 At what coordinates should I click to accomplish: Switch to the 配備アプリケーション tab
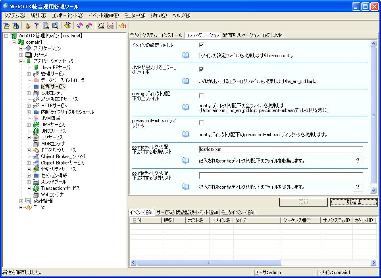tap(241, 35)
